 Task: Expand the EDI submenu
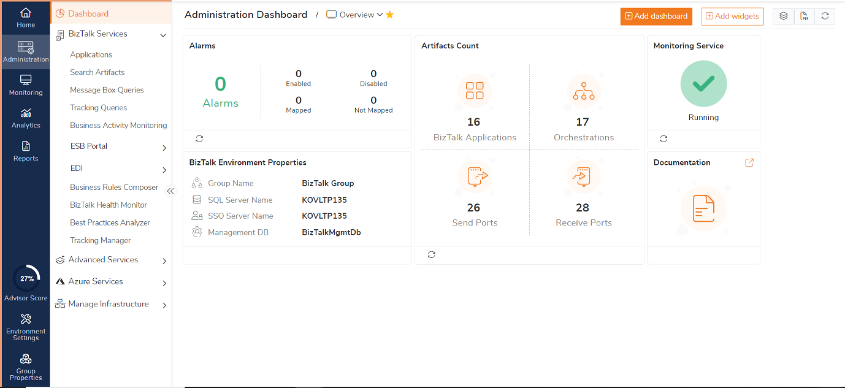[x=164, y=170]
